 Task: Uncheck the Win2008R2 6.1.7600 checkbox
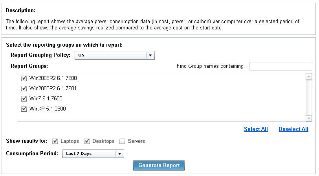[24, 78]
